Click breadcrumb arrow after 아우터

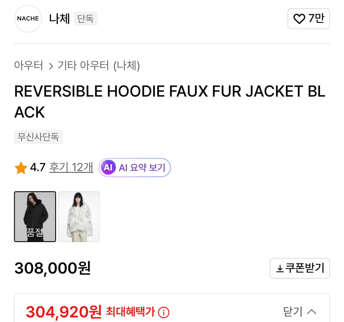pyautogui.click(x=51, y=66)
